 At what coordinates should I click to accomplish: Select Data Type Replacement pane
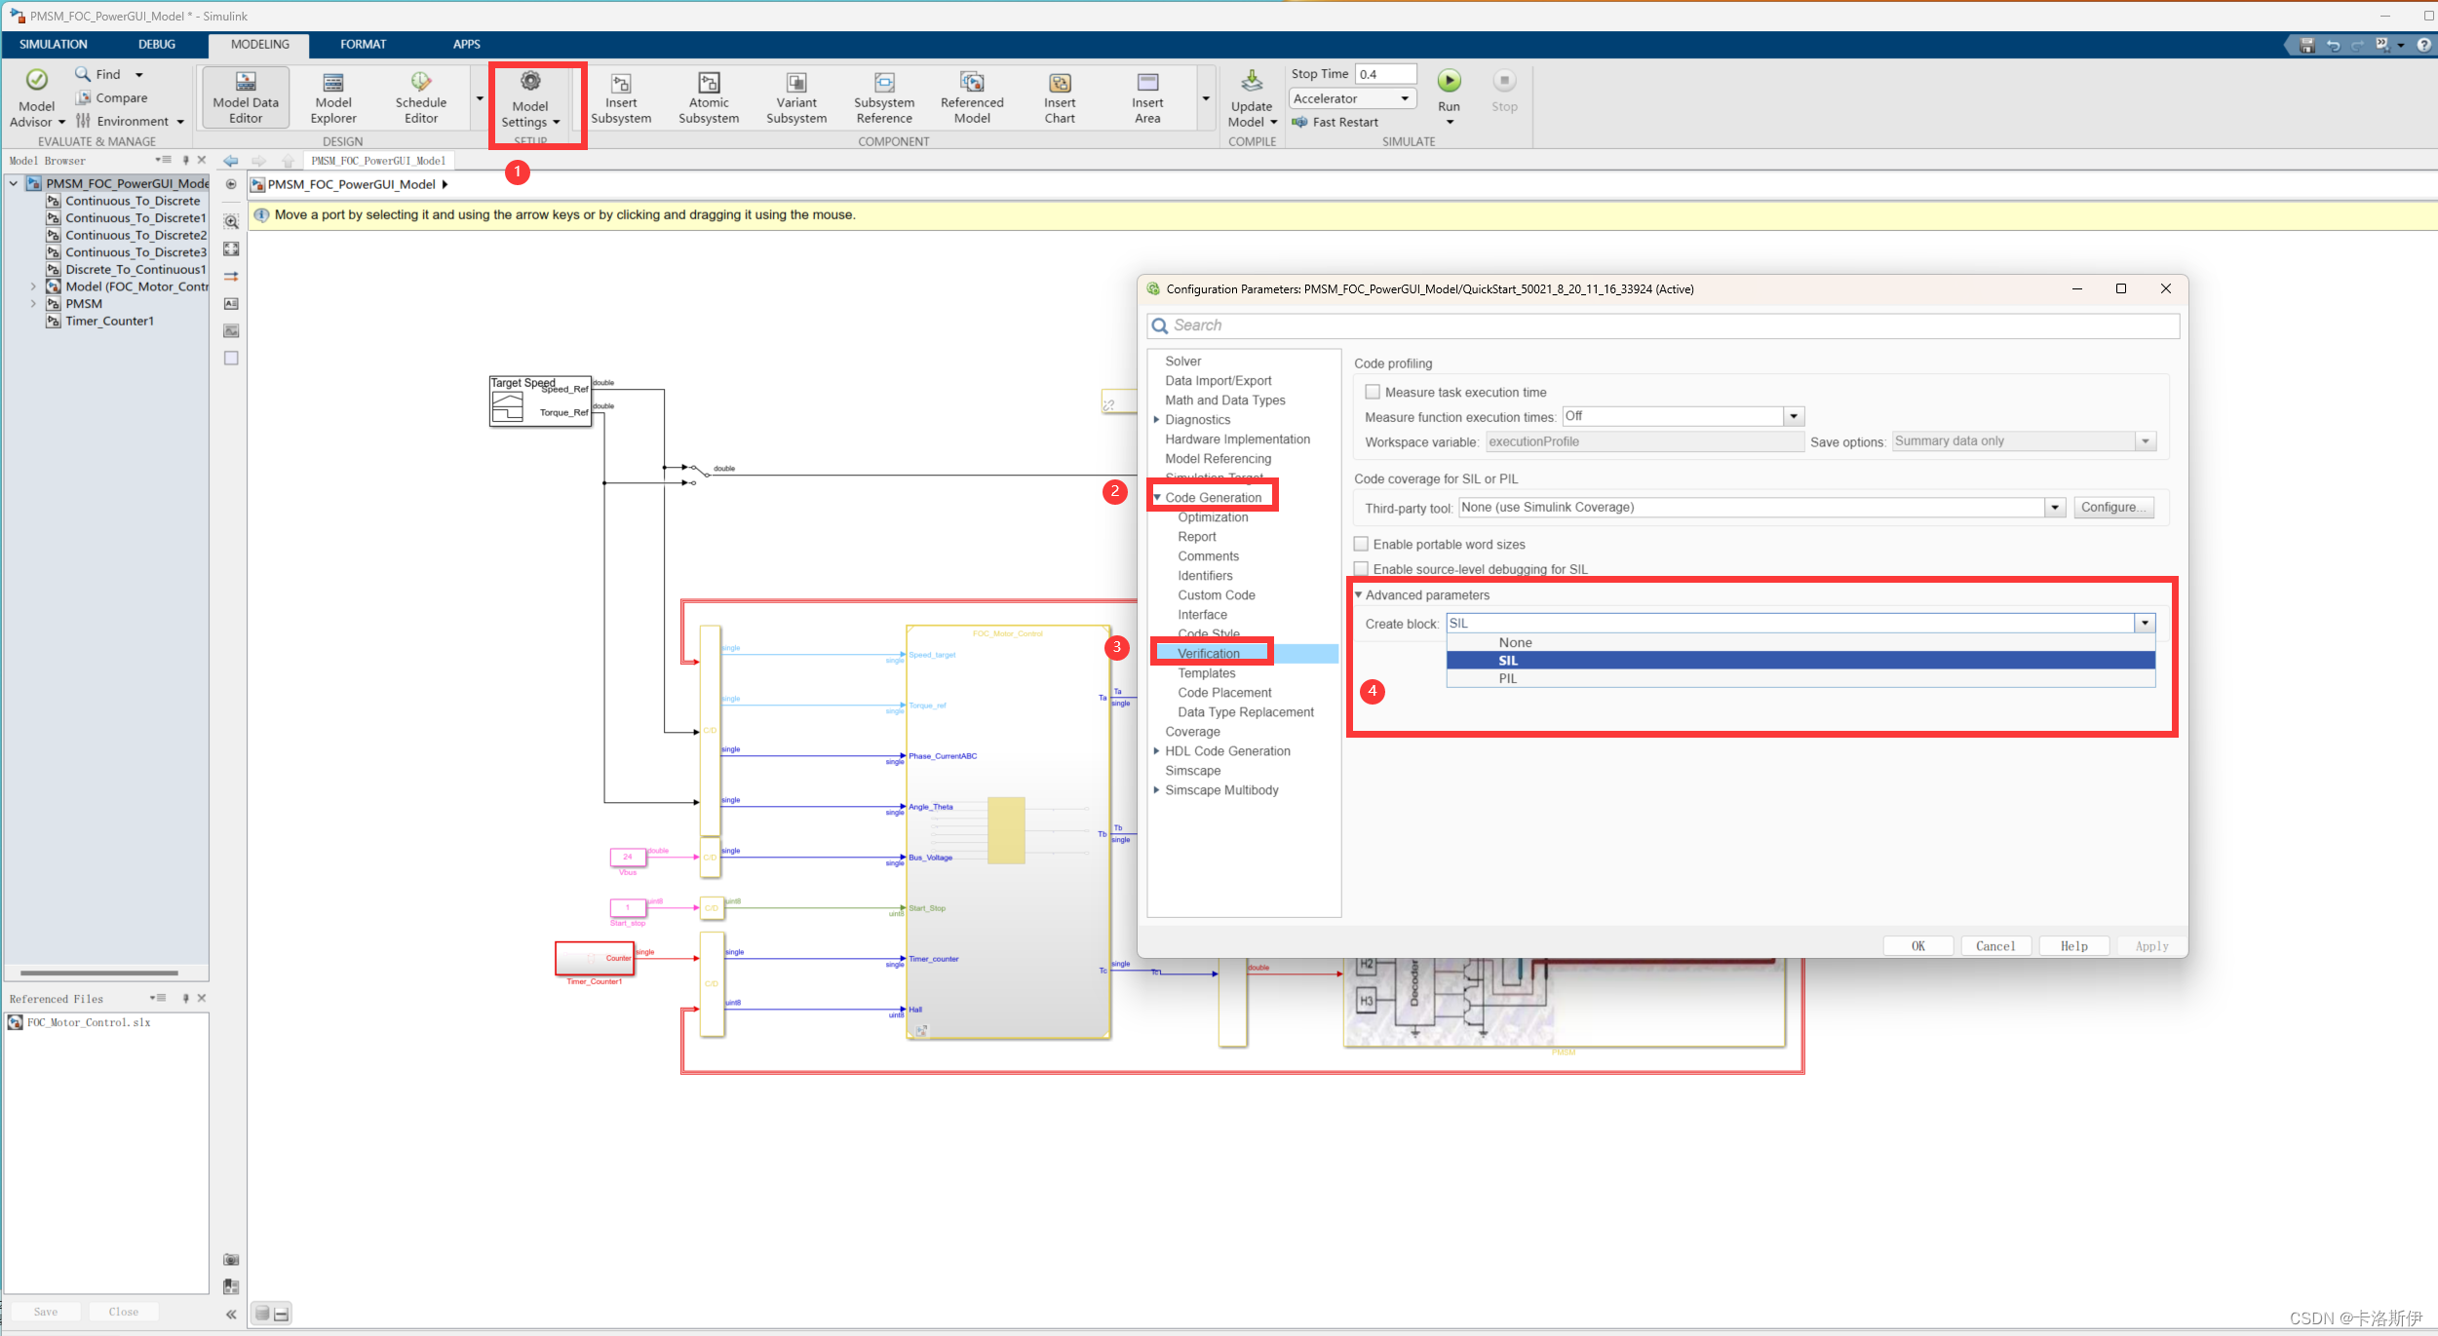pyautogui.click(x=1245, y=712)
